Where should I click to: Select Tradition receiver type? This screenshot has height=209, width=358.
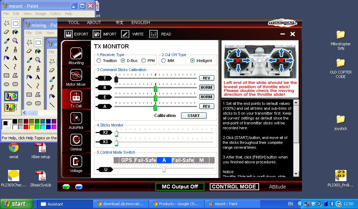[99, 61]
